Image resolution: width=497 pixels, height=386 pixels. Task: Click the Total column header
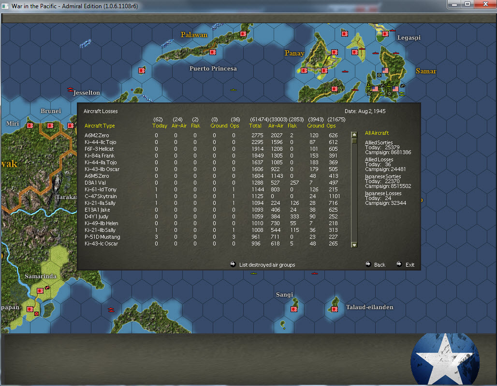click(255, 126)
